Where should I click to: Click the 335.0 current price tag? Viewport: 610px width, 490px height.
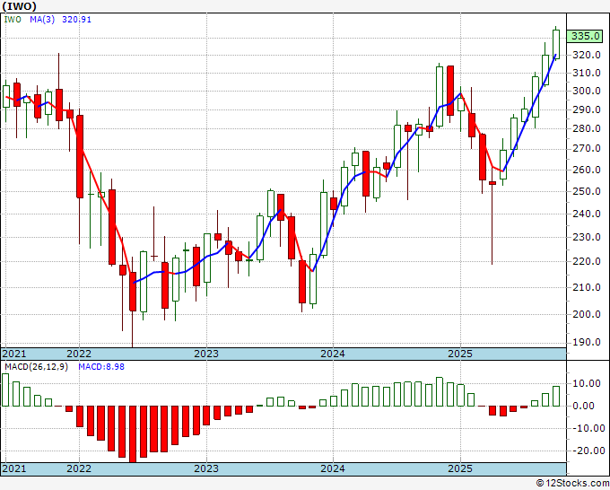(585, 36)
